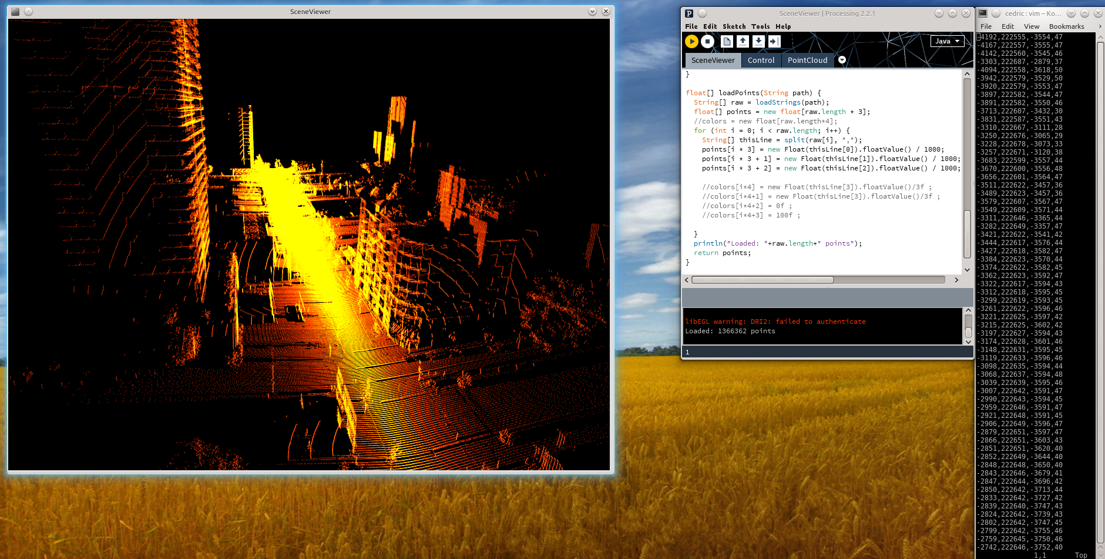This screenshot has height=559, width=1105.
Task: Click the New sketch page icon
Action: 727,41
